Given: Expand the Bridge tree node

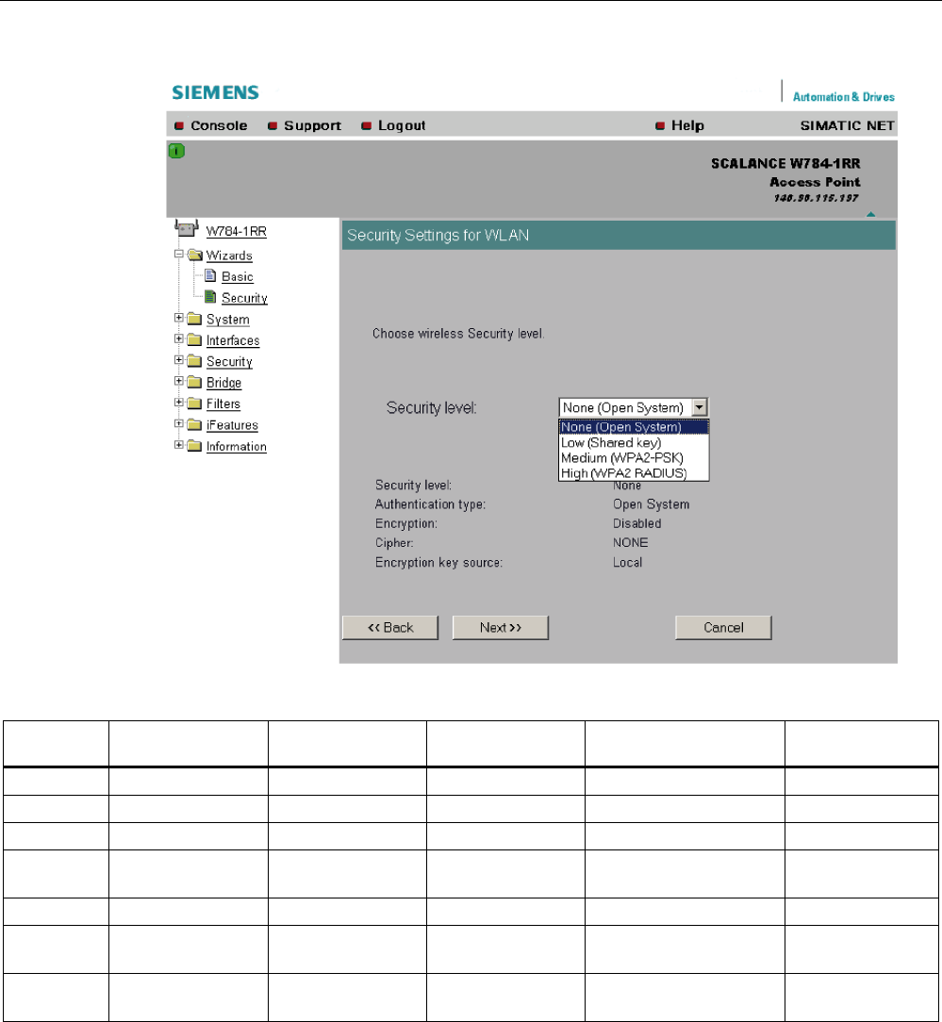Looking at the screenshot, I should tap(178, 381).
